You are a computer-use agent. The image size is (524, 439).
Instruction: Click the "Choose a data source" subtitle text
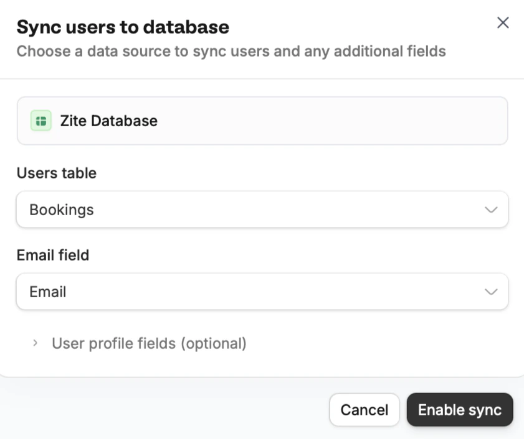pyautogui.click(x=231, y=51)
